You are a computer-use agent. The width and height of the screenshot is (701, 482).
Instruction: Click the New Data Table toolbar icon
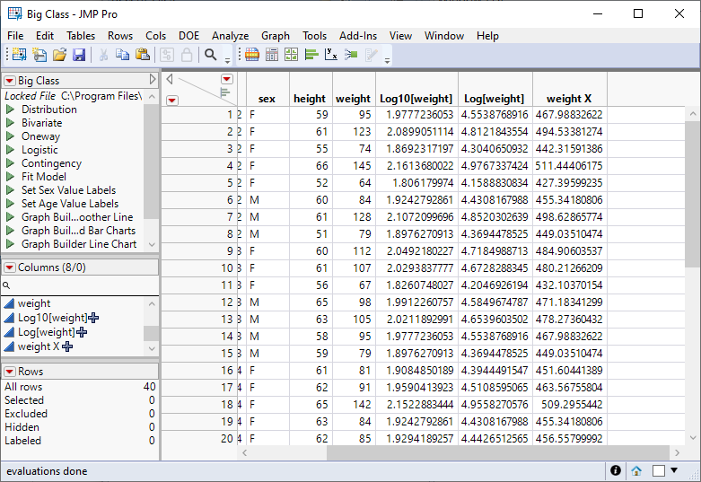[19, 55]
